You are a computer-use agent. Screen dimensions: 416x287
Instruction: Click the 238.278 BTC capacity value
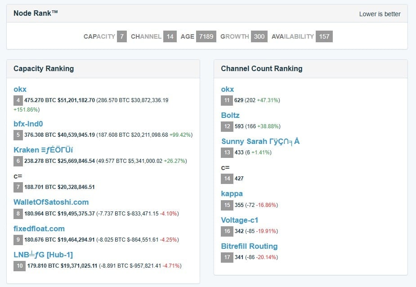coord(40,161)
